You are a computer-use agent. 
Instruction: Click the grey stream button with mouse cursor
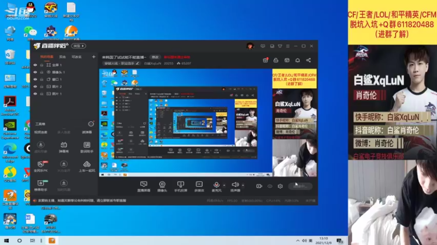(300, 186)
